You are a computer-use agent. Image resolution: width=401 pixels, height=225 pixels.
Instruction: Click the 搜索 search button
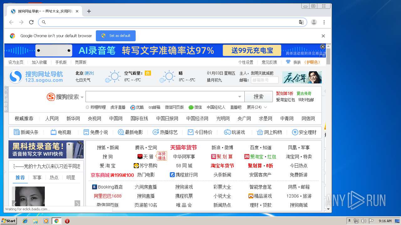[258, 97]
